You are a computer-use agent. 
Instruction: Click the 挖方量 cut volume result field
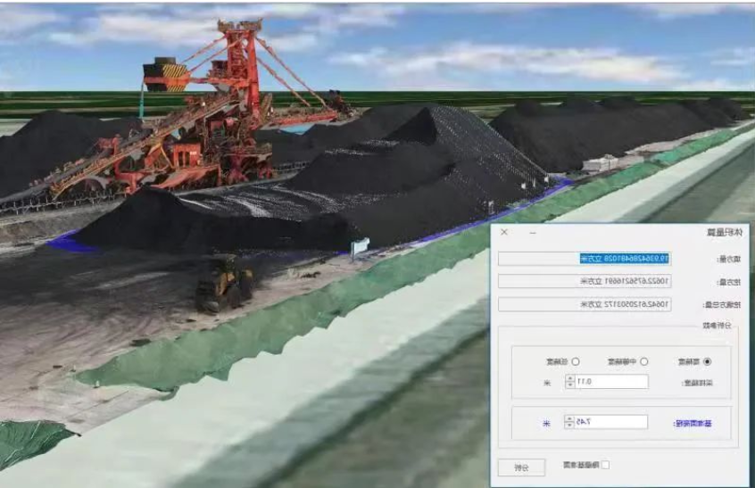click(583, 281)
